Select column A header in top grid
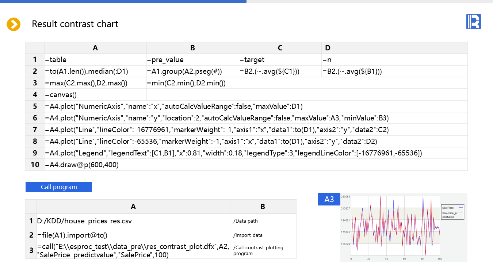This screenshot has width=493, height=277. click(x=95, y=48)
